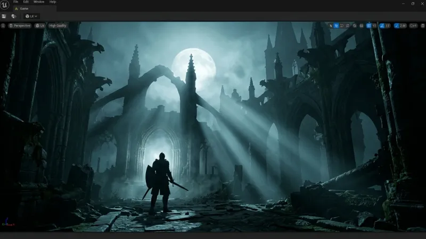Screen dimensions: 426x239
Task: Toggle scale snapping
Action: pos(397,25)
